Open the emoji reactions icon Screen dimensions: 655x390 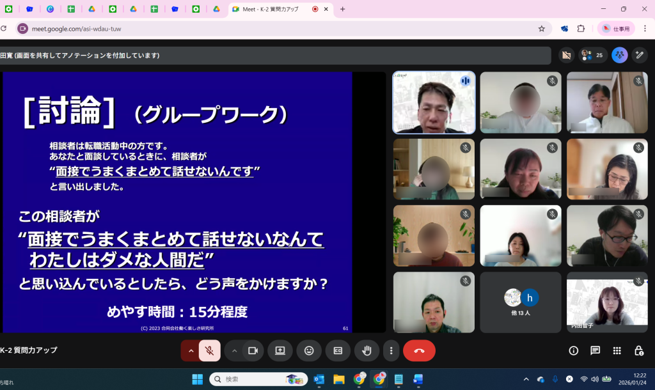[x=309, y=350]
